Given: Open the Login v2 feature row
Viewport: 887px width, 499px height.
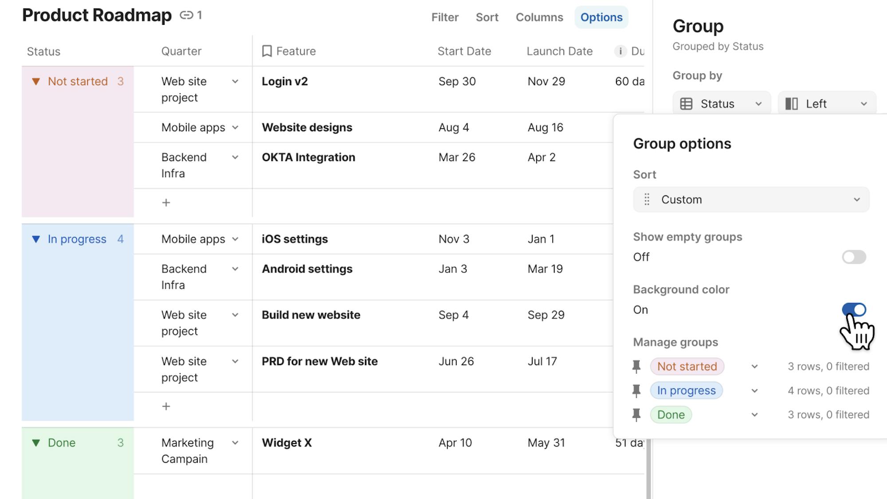Looking at the screenshot, I should click(284, 82).
